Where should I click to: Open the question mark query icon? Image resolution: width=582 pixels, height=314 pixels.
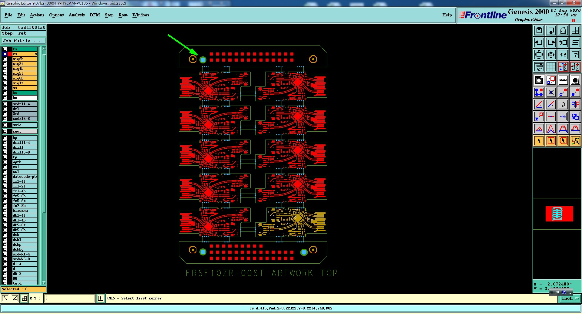(575, 55)
